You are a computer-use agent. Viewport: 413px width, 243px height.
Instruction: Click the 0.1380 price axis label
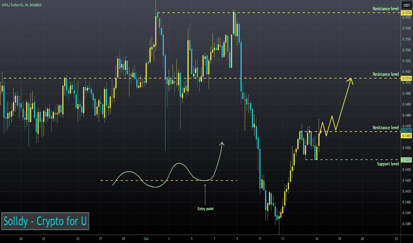click(x=406, y=224)
